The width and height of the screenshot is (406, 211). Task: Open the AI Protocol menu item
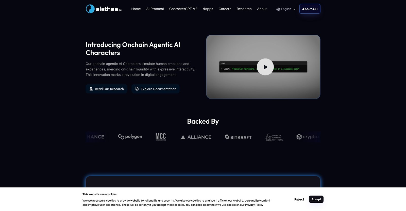(x=155, y=9)
